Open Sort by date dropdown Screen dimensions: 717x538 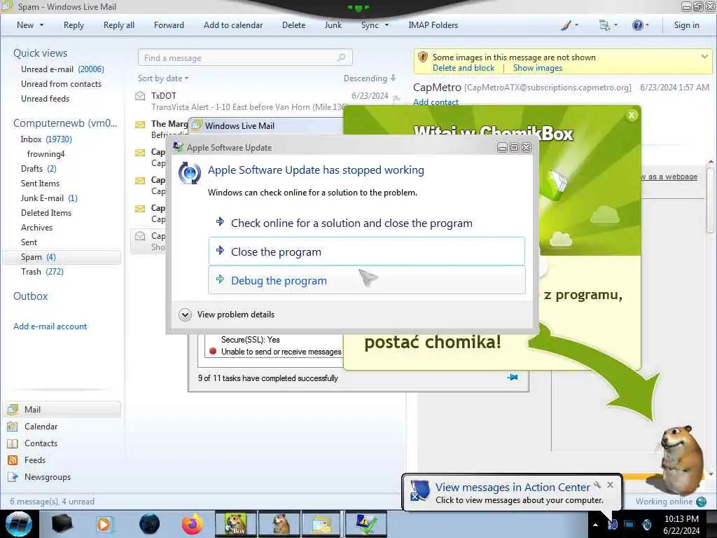pyautogui.click(x=162, y=78)
